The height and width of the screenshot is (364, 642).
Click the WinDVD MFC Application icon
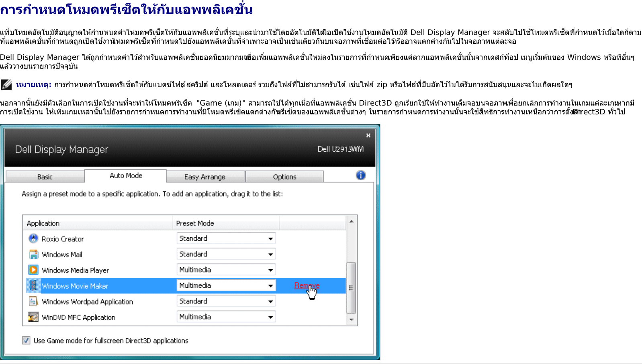(33, 317)
